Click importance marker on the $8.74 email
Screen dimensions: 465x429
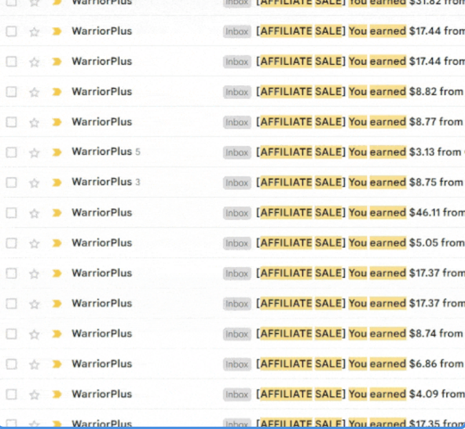(x=57, y=334)
